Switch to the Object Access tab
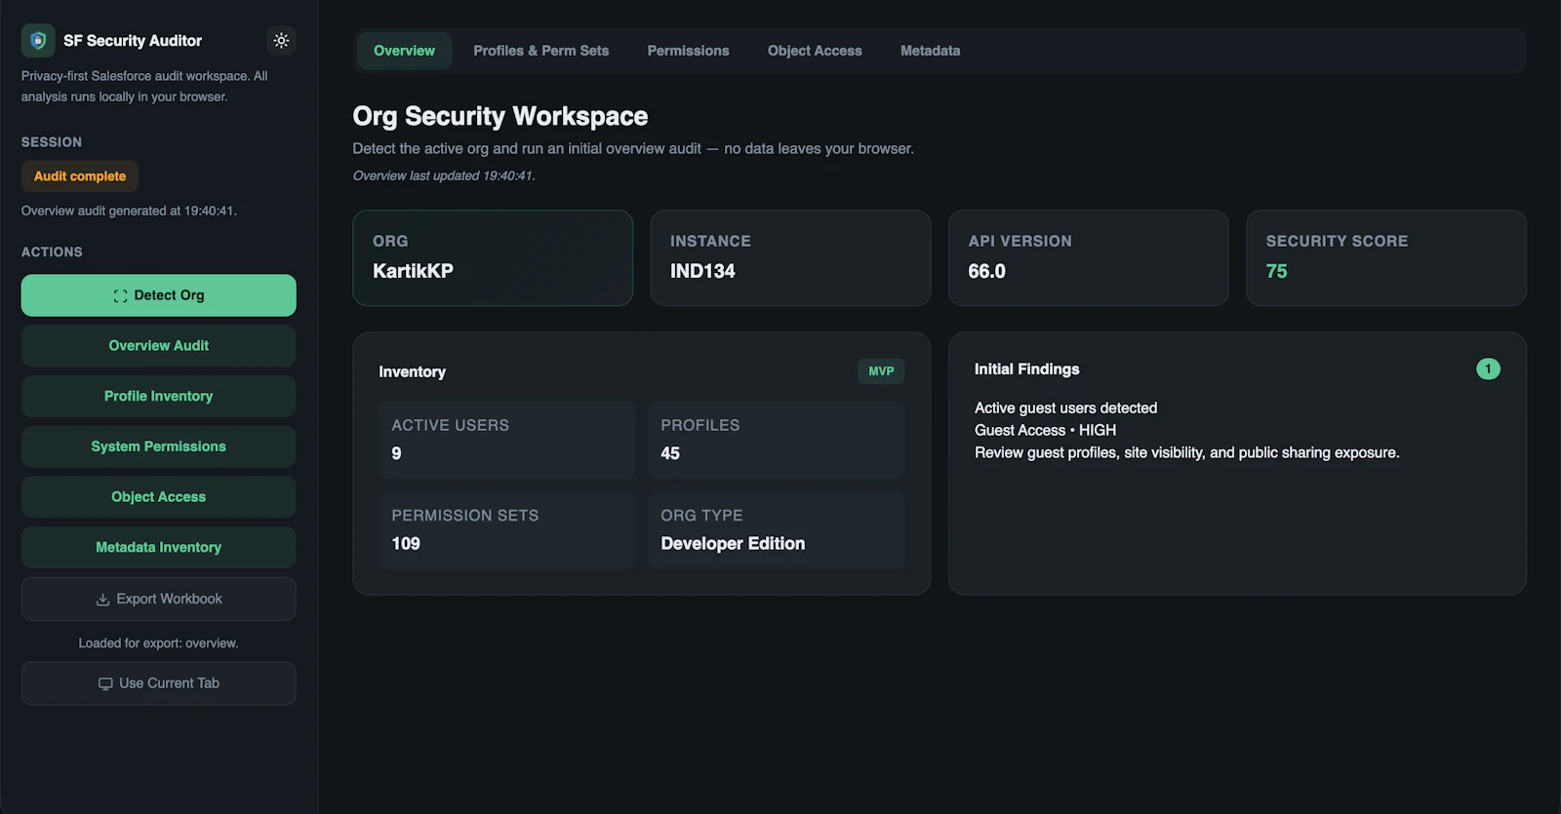The width and height of the screenshot is (1561, 814). tap(815, 51)
